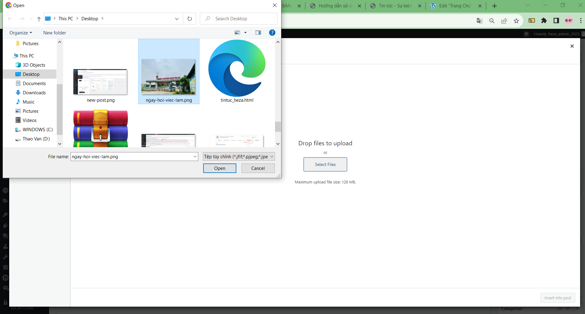Screen dimensions: 585x314
Task: Switch to the Tin tức - Sự kiện tab
Action: pos(395,6)
